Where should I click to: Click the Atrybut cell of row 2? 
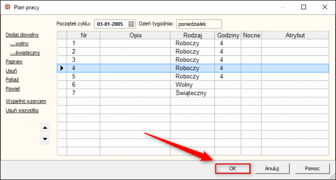click(295, 51)
